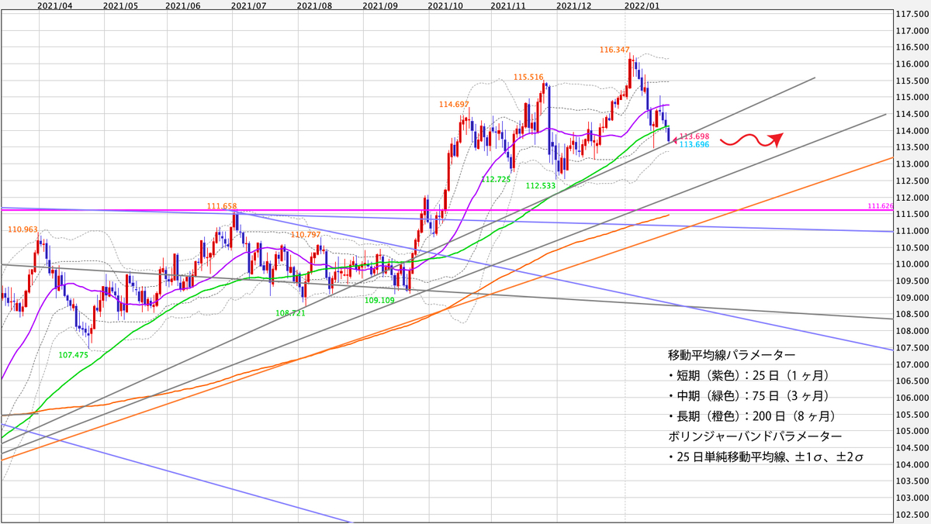
Task: Click the 110.000 axis value
Action: click(911, 264)
